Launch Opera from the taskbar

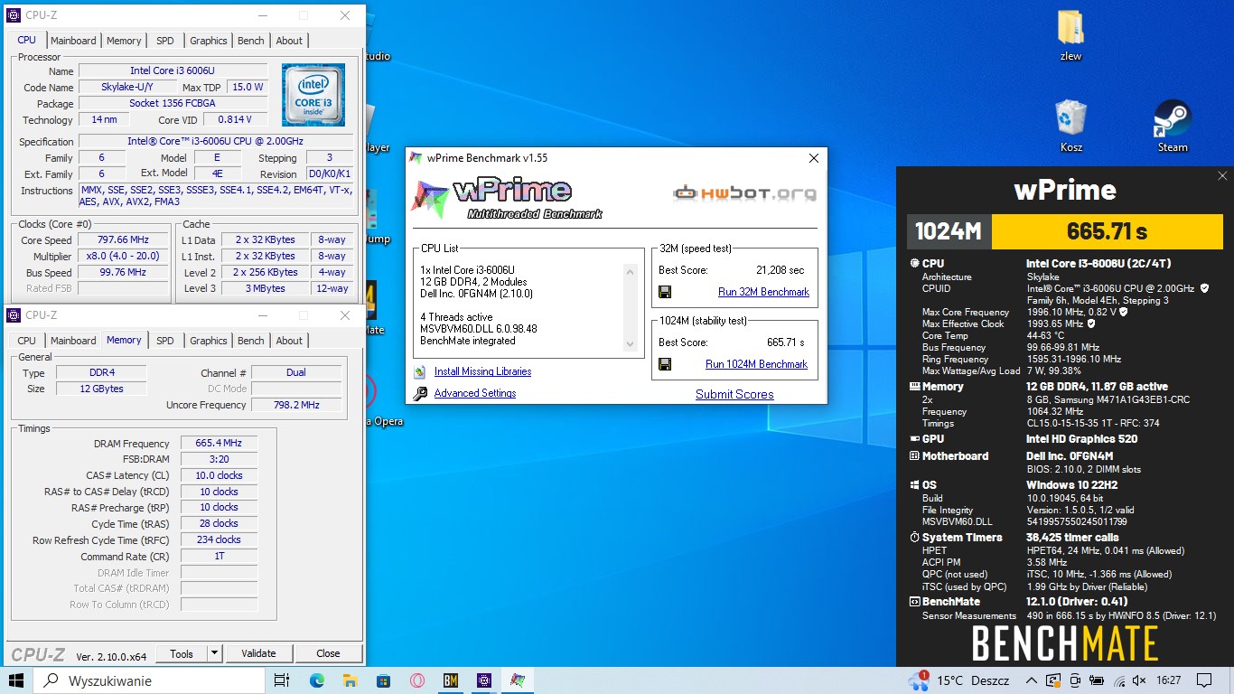tap(416, 680)
